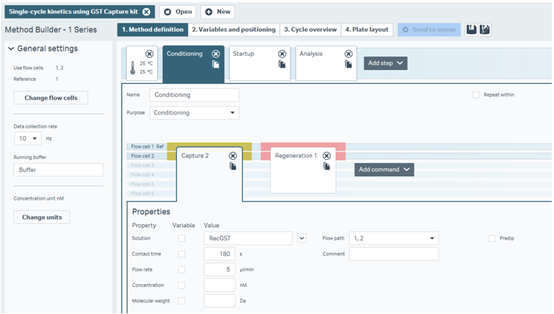Open the Data collection rate dropdown

click(28, 138)
